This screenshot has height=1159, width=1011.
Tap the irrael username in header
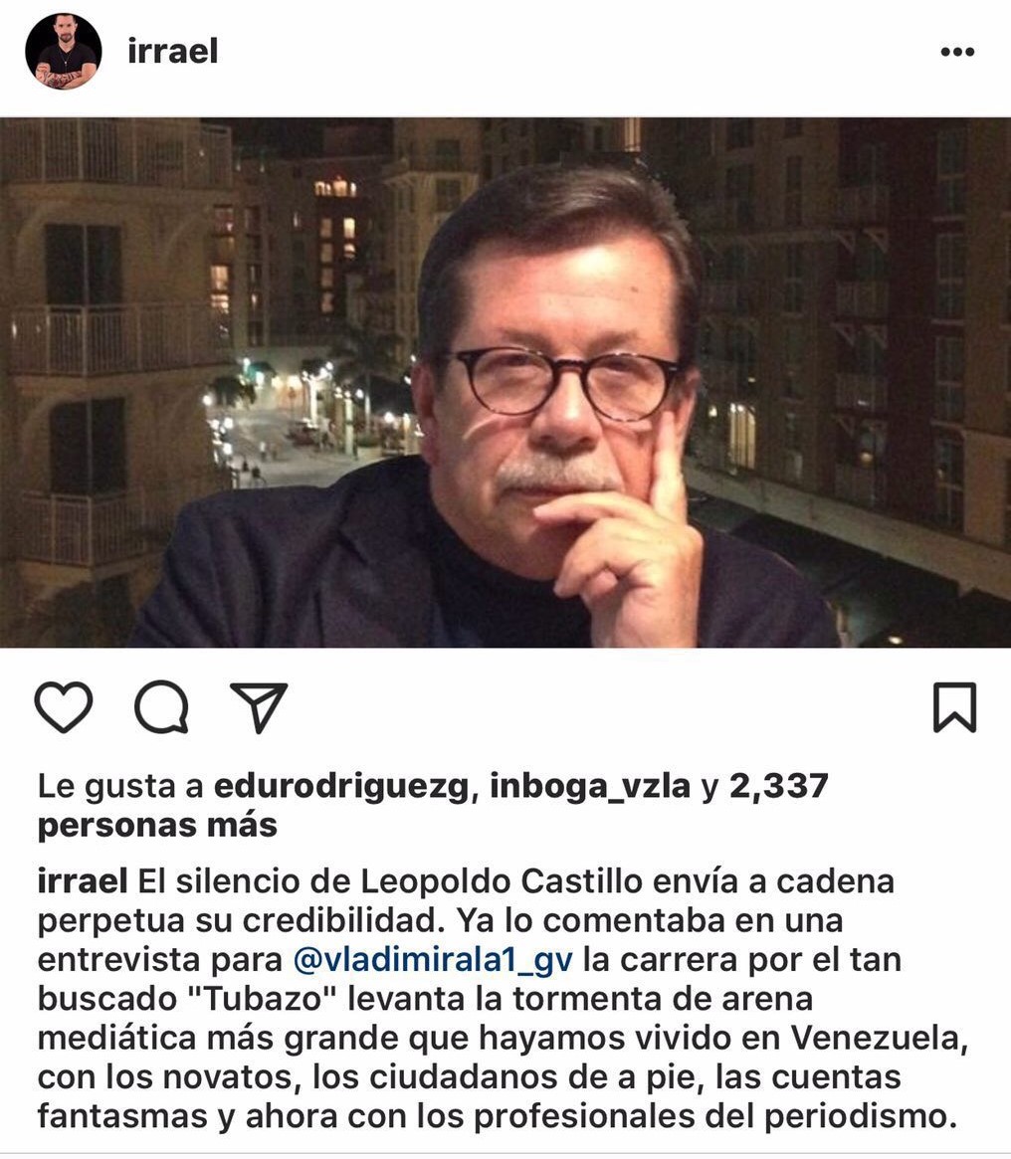click(173, 52)
